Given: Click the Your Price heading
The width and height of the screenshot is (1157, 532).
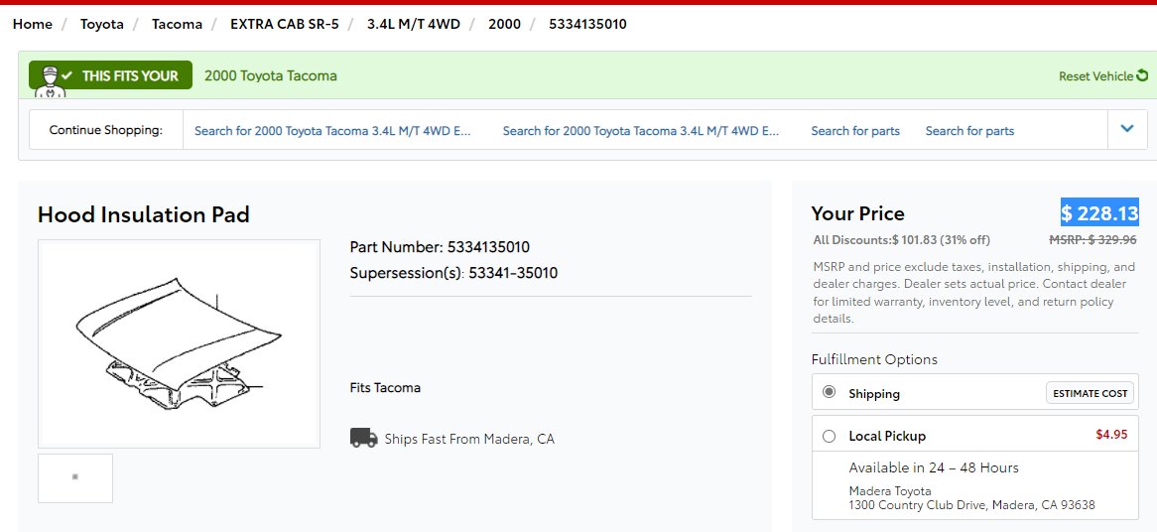Looking at the screenshot, I should coord(857,213).
